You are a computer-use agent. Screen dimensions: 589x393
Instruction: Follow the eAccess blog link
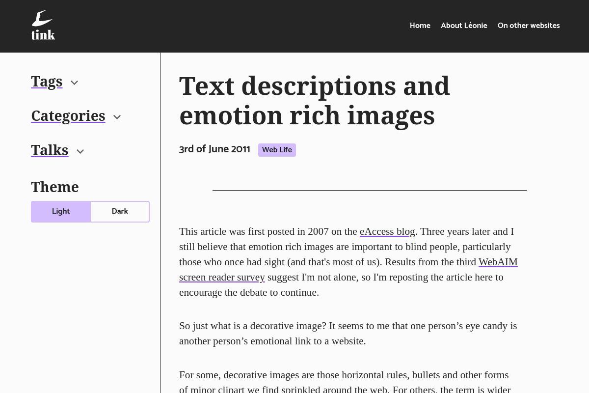click(387, 231)
